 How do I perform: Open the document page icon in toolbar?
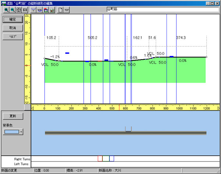tap(60, 10)
